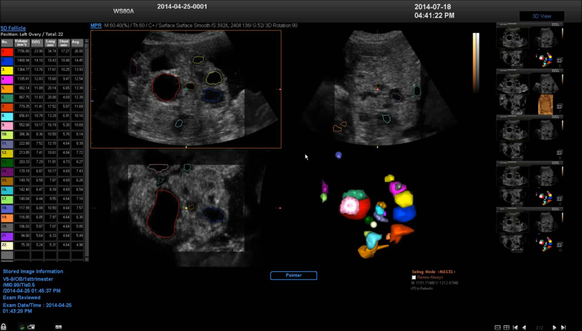Jump to the last page arrow
This screenshot has width=582, height=331.
(x=563, y=327)
